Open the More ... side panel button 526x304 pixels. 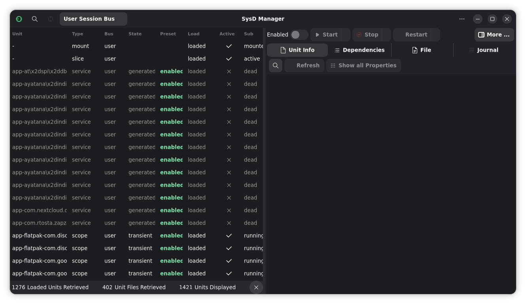click(494, 35)
